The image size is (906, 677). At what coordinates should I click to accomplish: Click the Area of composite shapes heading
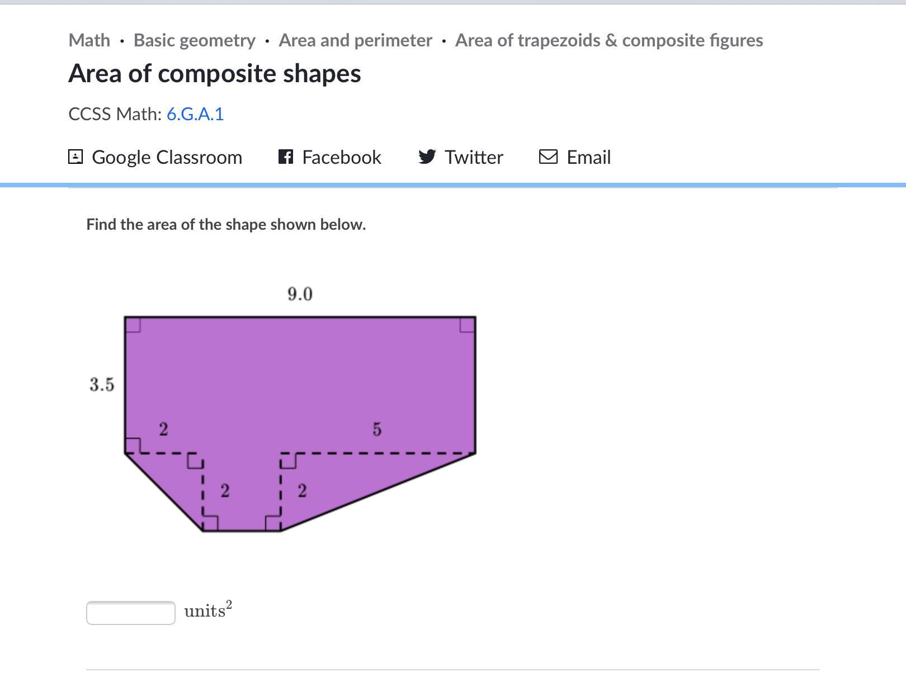pyautogui.click(x=215, y=74)
